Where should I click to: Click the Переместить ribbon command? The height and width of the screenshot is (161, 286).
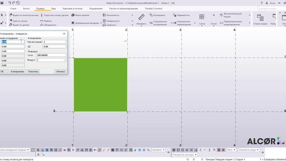pos(181,15)
